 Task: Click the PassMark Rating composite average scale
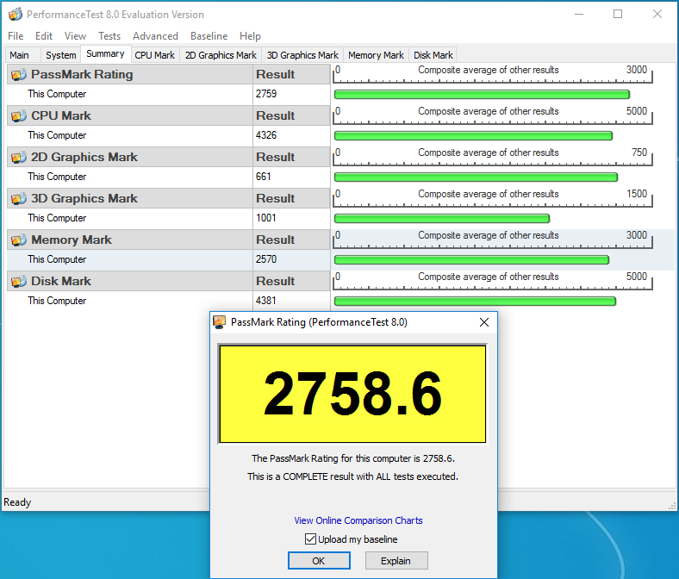[x=492, y=74]
